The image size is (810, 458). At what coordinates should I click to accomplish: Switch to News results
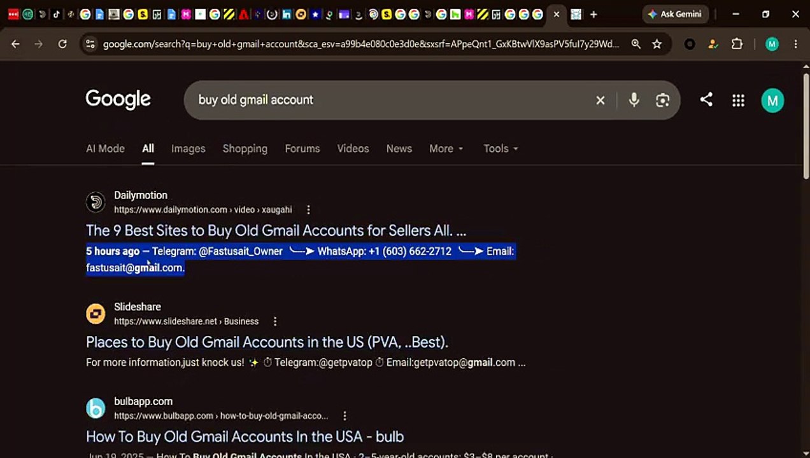pos(399,148)
